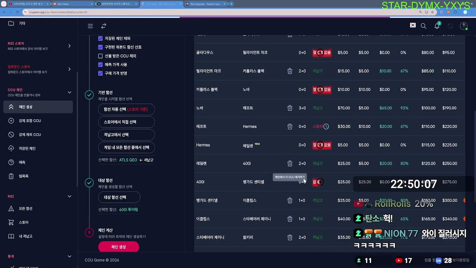Click the browser bookmark star icon
Viewport: 476px width, 268px height.
(x=432, y=12)
